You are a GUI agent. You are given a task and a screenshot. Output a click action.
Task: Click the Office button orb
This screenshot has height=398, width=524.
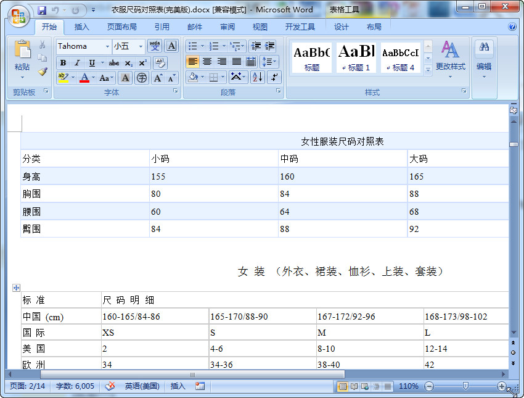pos(18,15)
